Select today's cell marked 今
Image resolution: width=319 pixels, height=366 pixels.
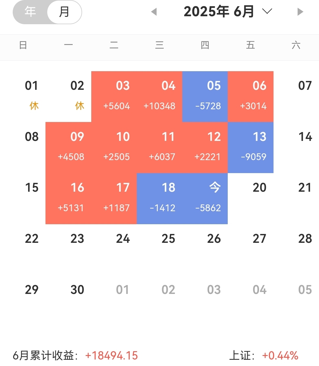click(205, 199)
